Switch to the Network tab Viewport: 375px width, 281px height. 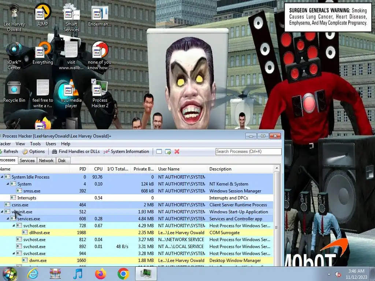click(x=46, y=161)
